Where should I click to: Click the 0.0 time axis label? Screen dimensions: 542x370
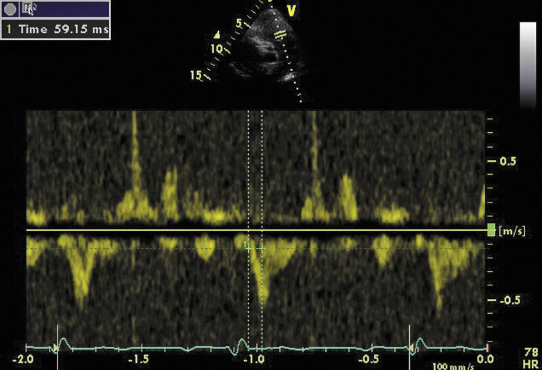(485, 360)
